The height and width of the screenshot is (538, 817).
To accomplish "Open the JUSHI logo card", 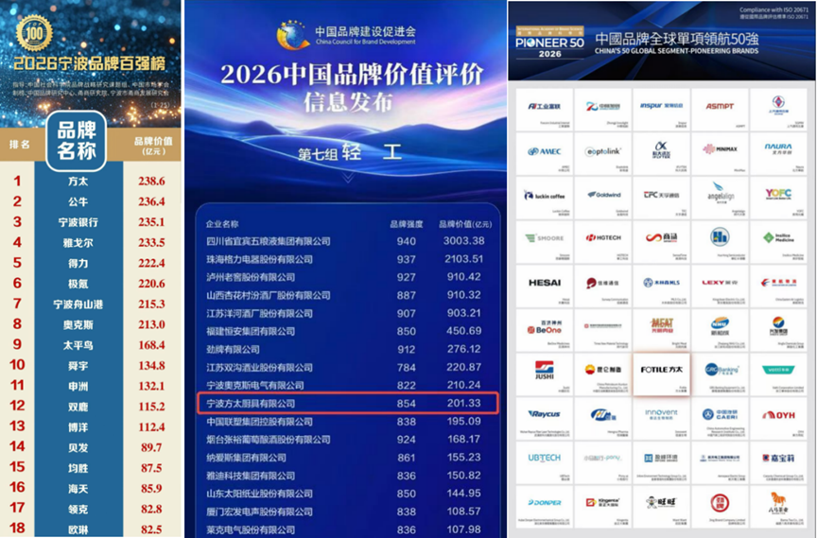I will [x=545, y=373].
